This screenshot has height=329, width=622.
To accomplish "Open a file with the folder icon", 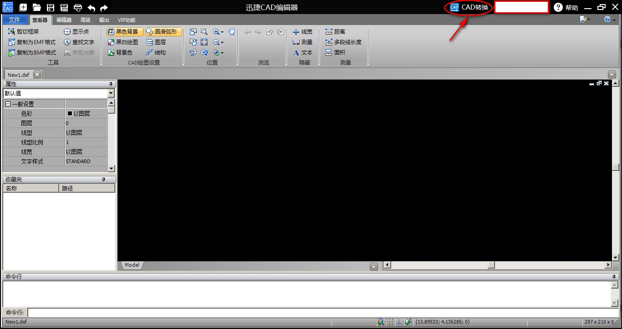I will pyautogui.click(x=37, y=7).
